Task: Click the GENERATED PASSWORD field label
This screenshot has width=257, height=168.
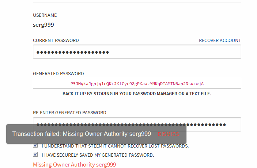Action: (58, 74)
